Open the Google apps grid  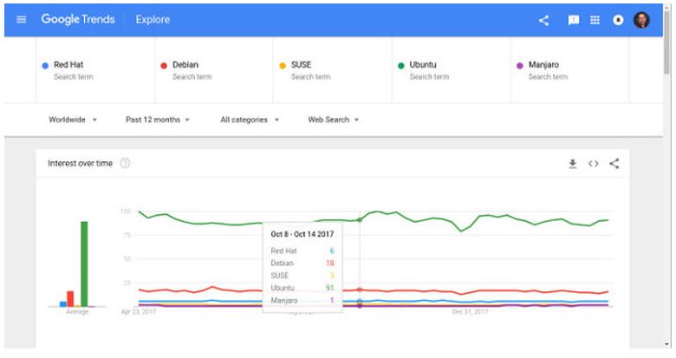(x=595, y=20)
